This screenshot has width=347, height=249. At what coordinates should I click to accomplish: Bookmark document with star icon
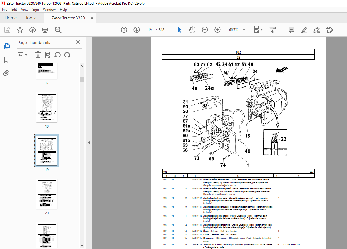(x=20, y=30)
